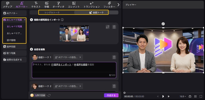Play the preview video
This screenshot has width=205, height=100.
click(x=163, y=96)
